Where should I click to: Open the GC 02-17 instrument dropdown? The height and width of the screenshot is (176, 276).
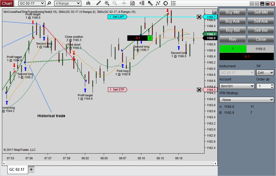(x=32, y=3)
